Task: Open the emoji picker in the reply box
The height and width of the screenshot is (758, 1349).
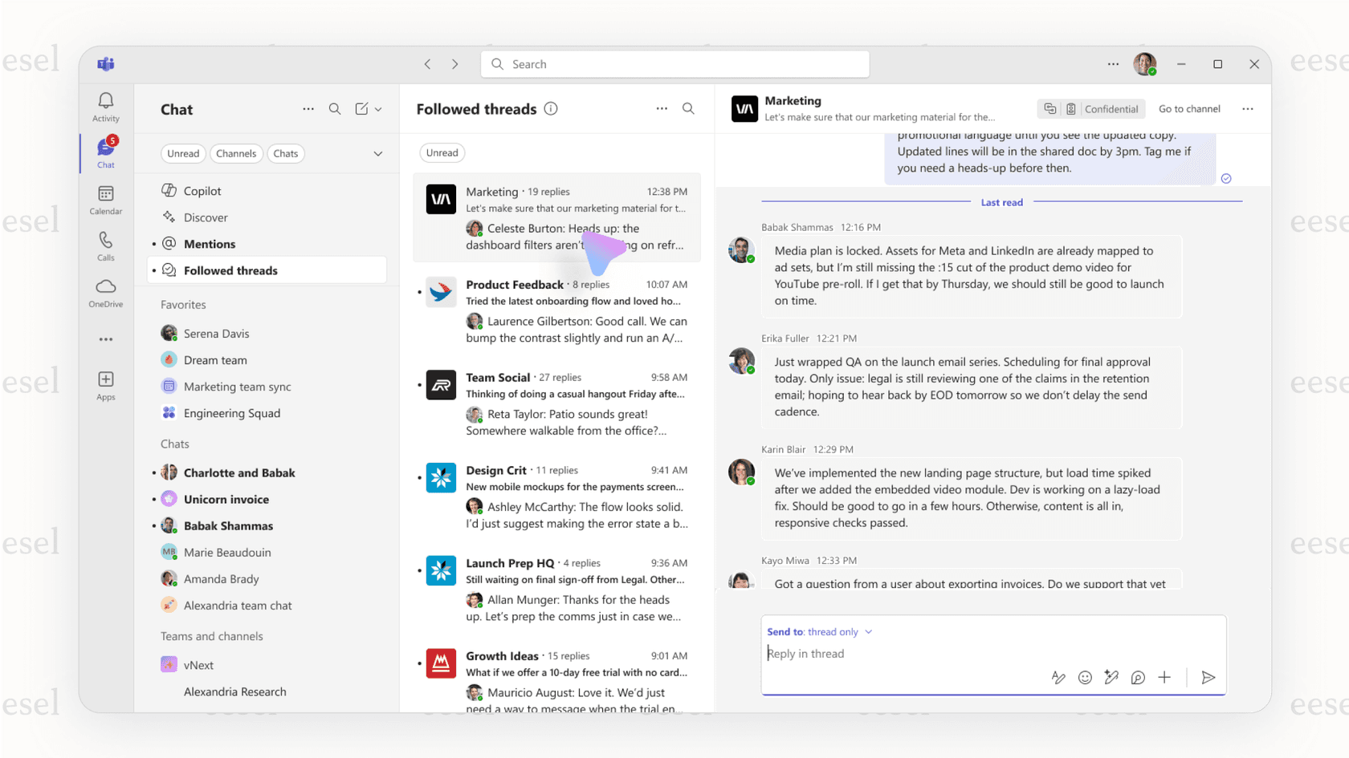Action: pyautogui.click(x=1085, y=677)
